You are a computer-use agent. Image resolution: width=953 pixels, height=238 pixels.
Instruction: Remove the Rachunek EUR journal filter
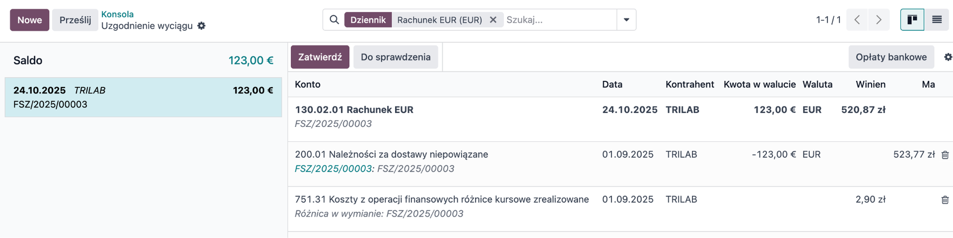click(493, 20)
